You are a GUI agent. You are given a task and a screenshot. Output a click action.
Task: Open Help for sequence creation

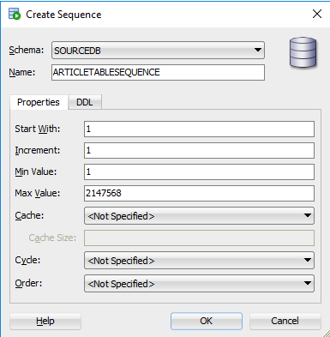click(45, 321)
